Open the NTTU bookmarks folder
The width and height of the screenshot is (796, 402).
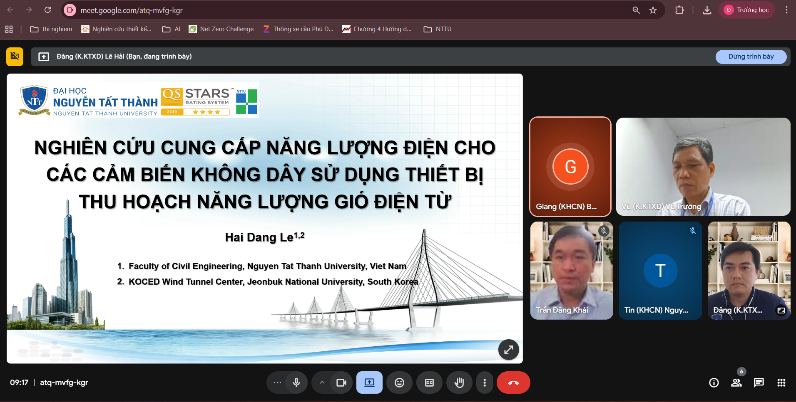(438, 29)
